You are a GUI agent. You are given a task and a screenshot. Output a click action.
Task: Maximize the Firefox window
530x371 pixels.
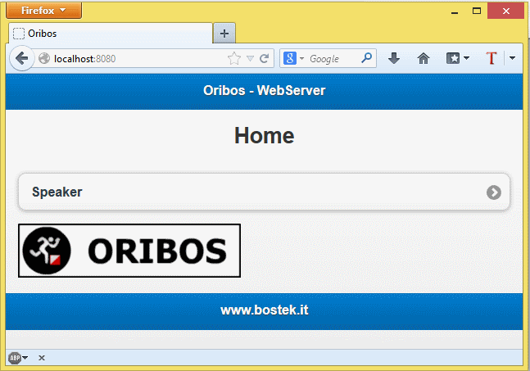[477, 11]
